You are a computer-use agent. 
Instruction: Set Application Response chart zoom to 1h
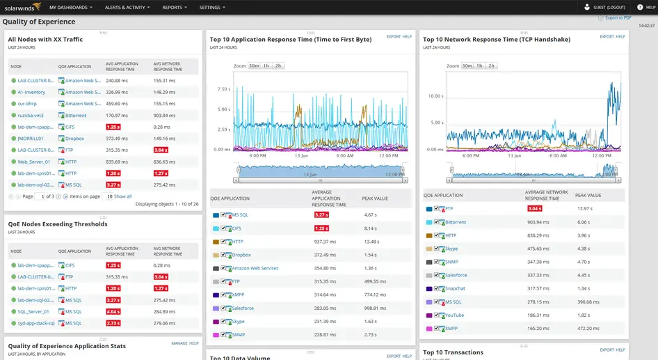[x=266, y=65]
